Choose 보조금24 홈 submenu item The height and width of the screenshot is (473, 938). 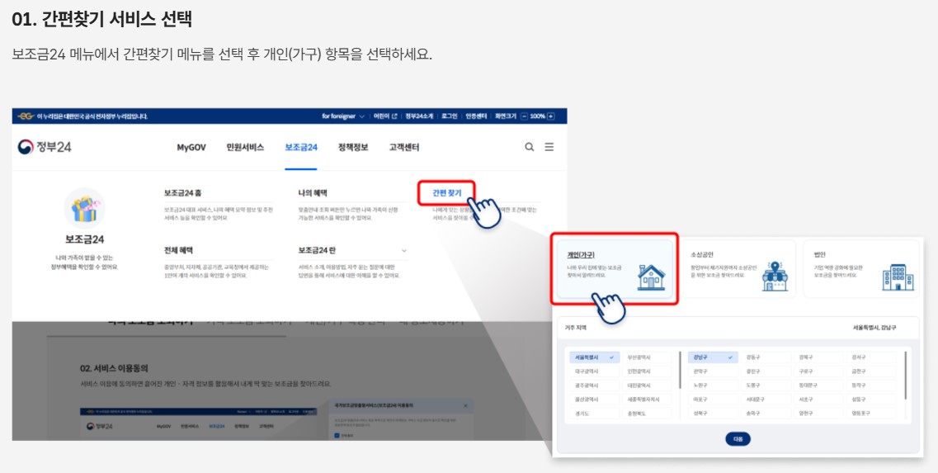[182, 193]
